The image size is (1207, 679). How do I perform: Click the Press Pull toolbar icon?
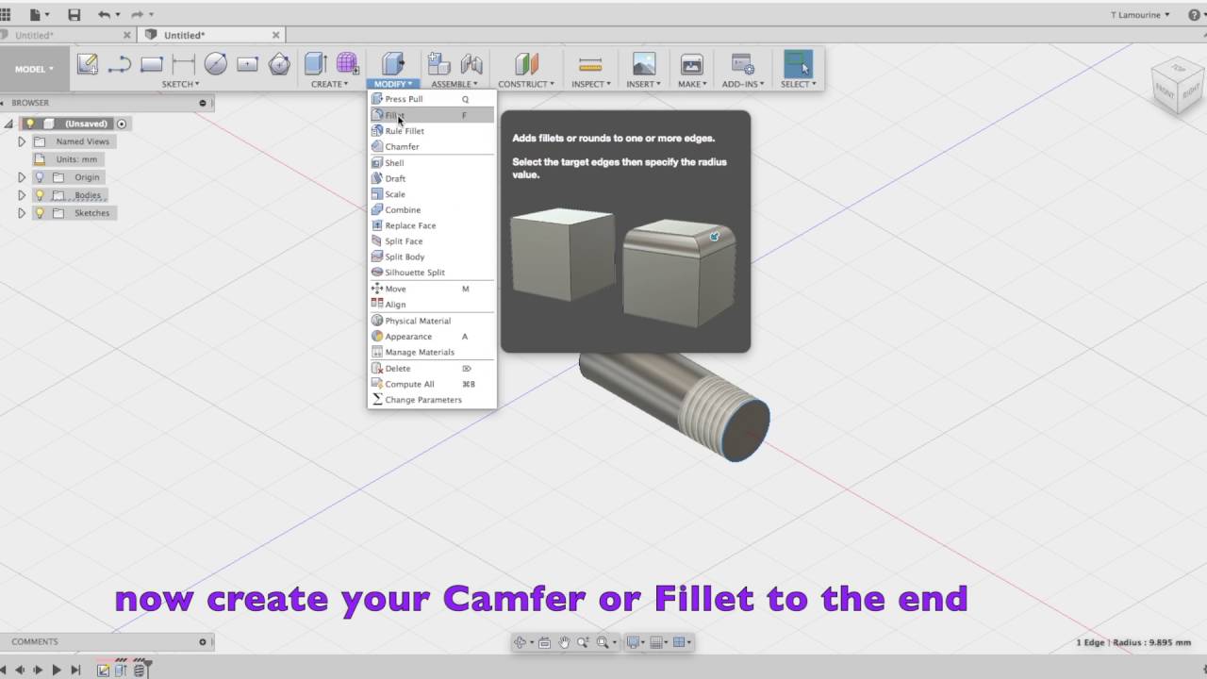pyautogui.click(x=393, y=64)
